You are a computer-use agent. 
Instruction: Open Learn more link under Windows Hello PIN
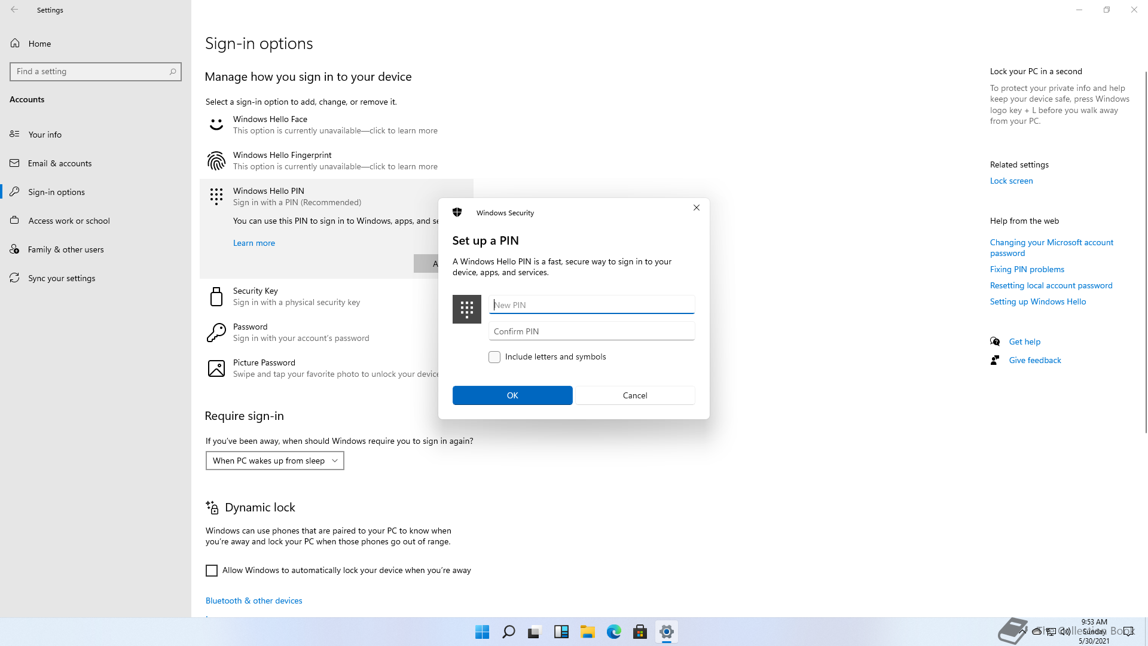[254, 243]
